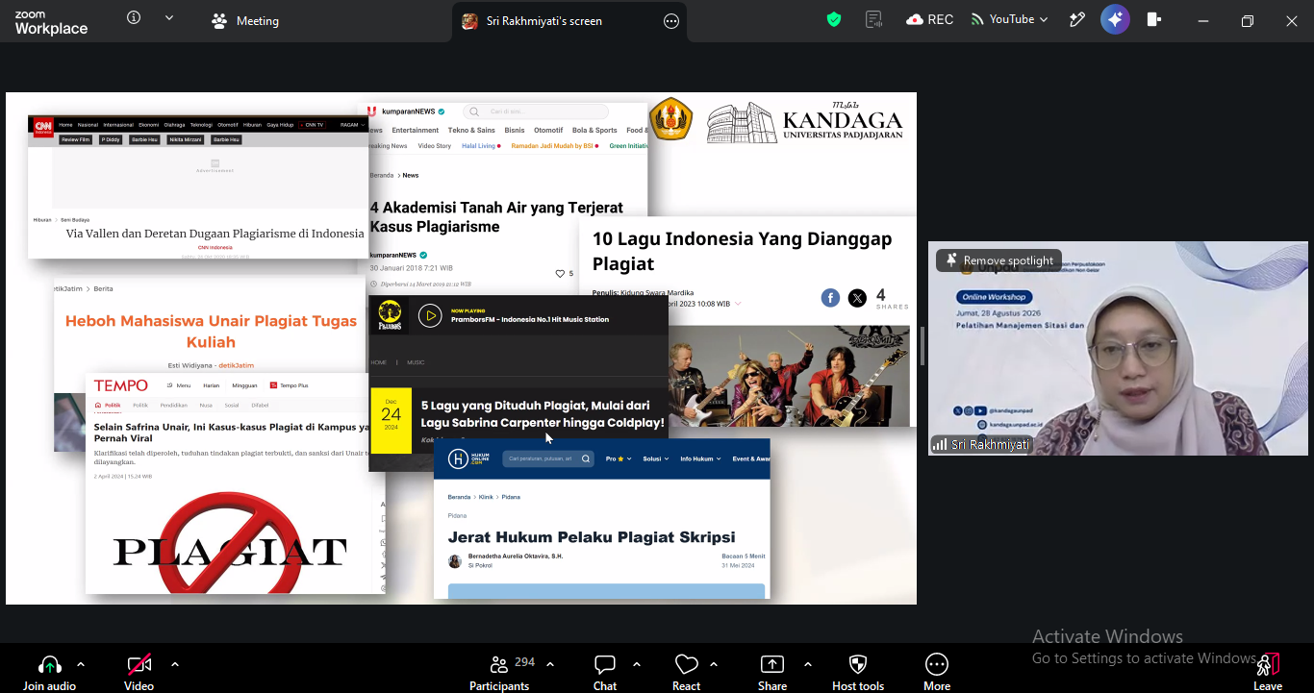Expand reaction options arrow beside React
1314x693 pixels.
(x=714, y=664)
